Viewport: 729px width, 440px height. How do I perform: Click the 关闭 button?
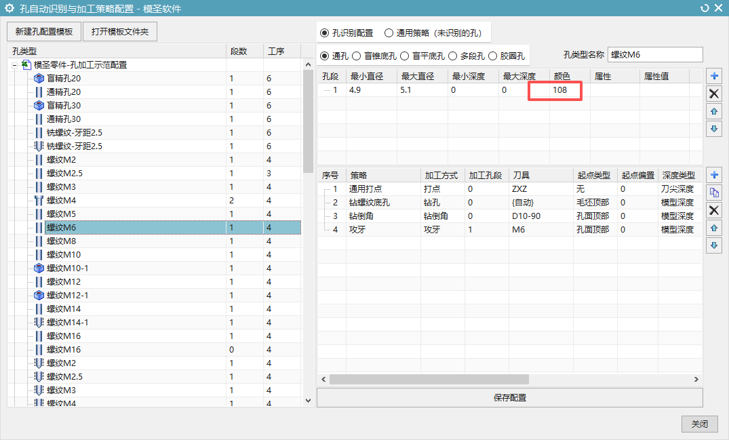(x=700, y=424)
